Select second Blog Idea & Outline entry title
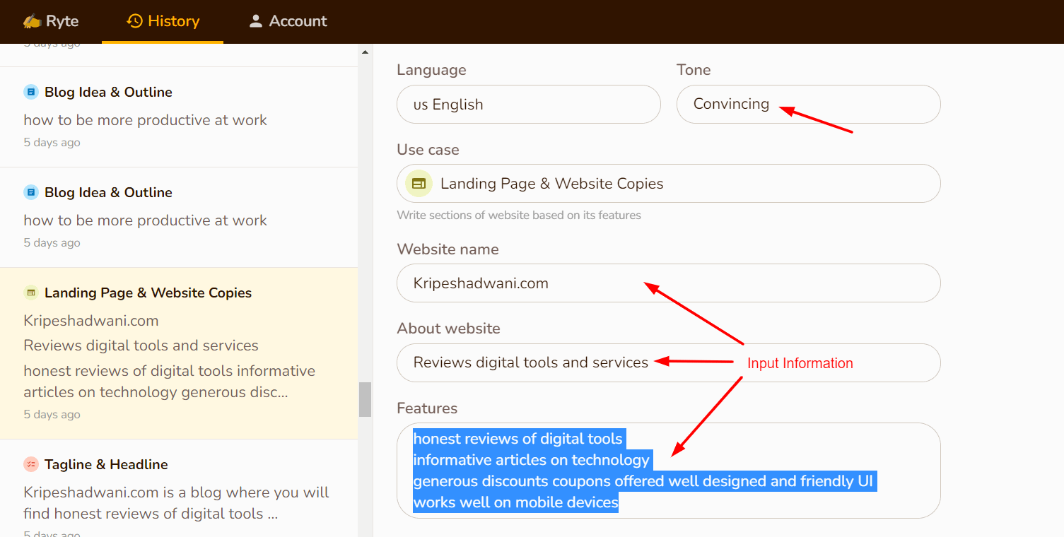The height and width of the screenshot is (537, 1064). (x=108, y=192)
